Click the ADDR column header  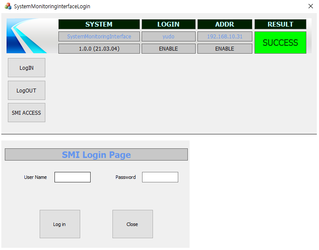(x=224, y=24)
